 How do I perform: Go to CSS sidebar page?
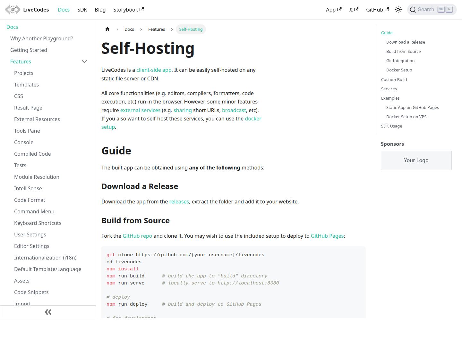click(x=19, y=96)
